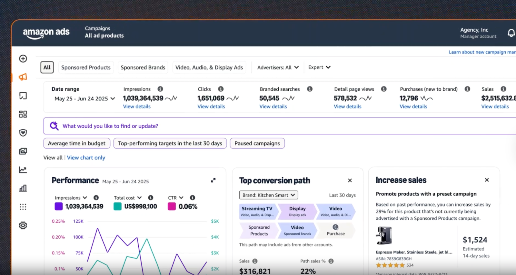Click the Agency, Inc manager account
Image resolution: width=516 pixels, height=275 pixels.
click(478, 33)
